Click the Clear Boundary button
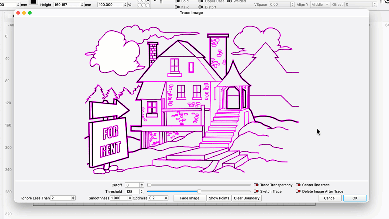This screenshot has width=389, height=219. pyautogui.click(x=247, y=198)
